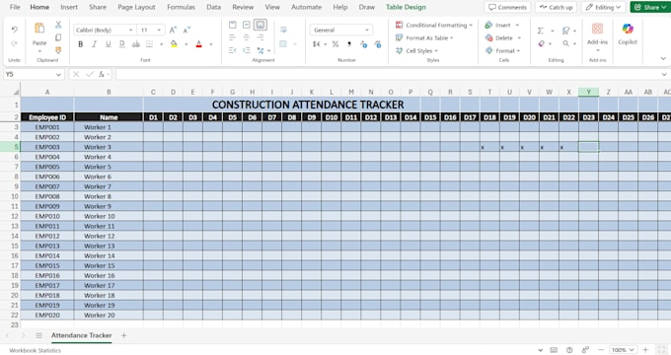671x355 pixels.
Task: Switch to the Table Design tab
Action: coord(406,7)
